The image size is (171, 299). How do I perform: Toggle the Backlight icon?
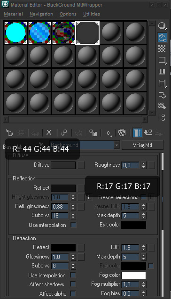[162, 37]
